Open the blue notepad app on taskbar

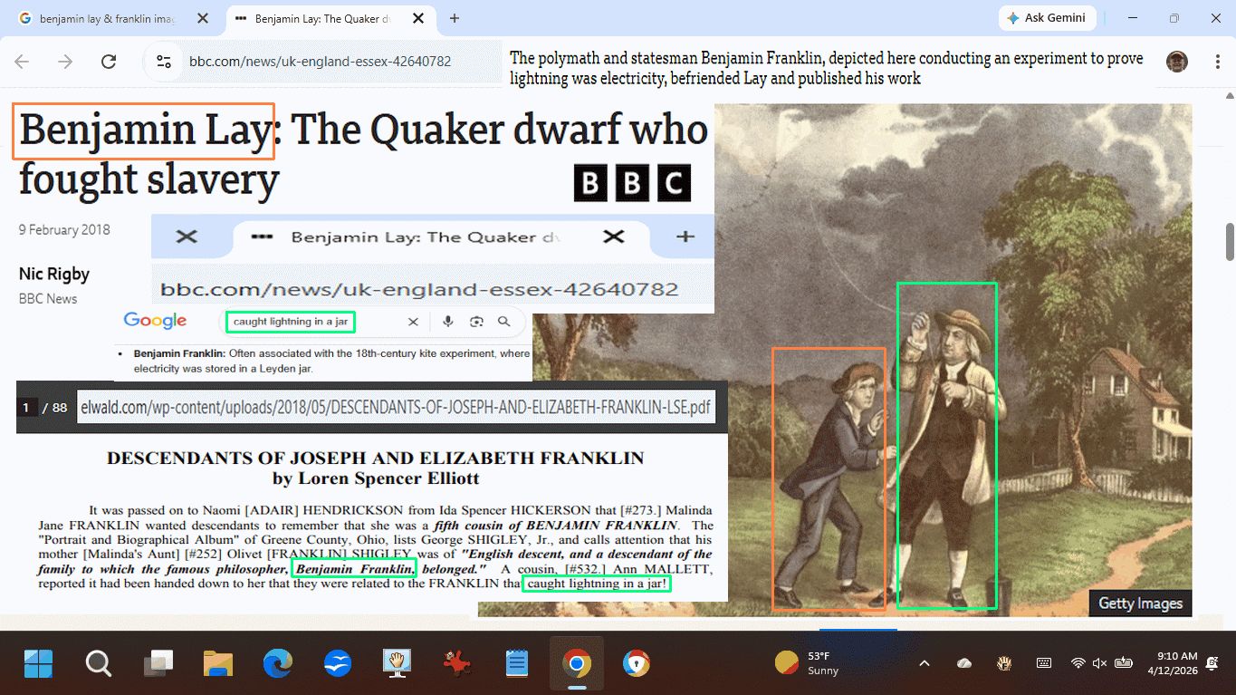point(516,664)
